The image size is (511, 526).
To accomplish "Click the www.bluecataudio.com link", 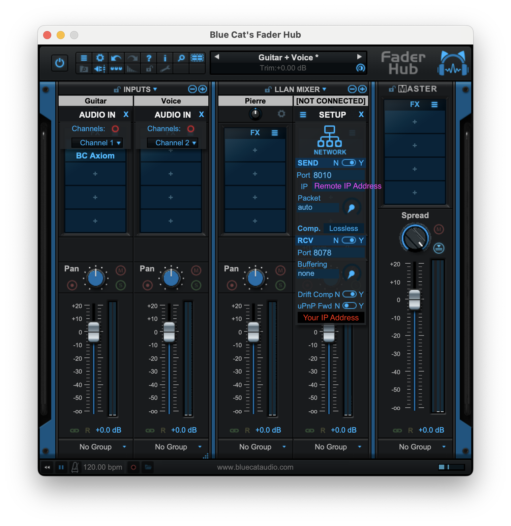I will [x=255, y=467].
